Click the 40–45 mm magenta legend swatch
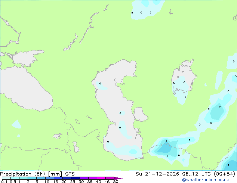237x183 pixels. coord(101,178)
